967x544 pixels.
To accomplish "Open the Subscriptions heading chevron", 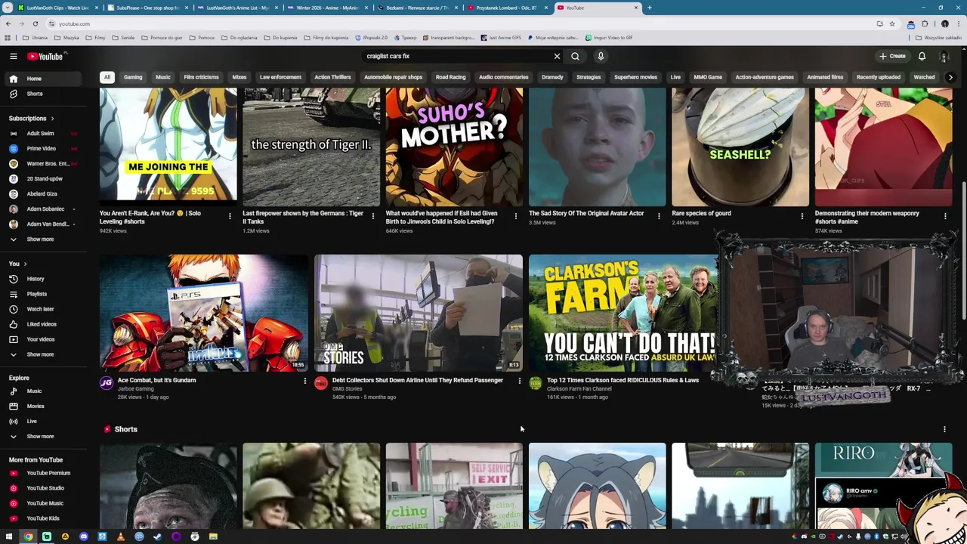I will click(52, 119).
